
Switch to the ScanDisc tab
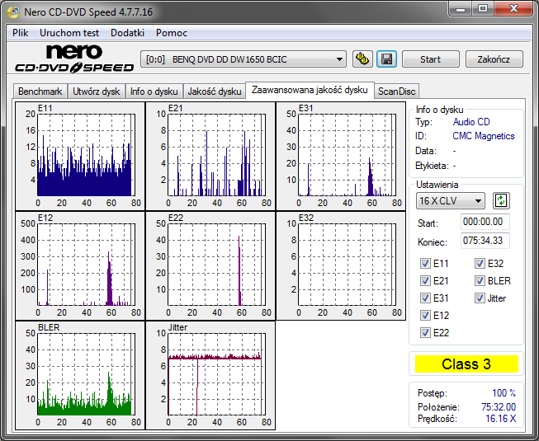tap(397, 91)
